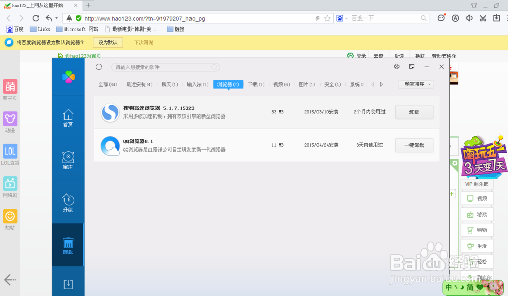The height and width of the screenshot is (296, 508).
Task: Open the 频率排序 sort dropdown
Action: tap(416, 84)
